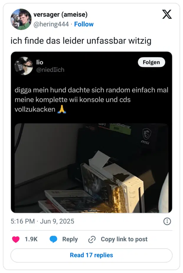Click the 1.9K like count
Screen dimensions: 183x273
click(x=31, y=239)
